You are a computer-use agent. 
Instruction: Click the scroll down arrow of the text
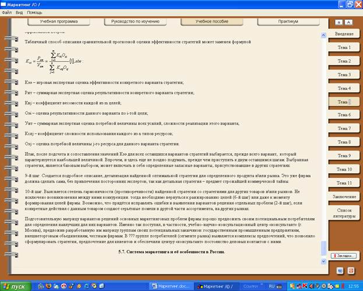point(323,261)
